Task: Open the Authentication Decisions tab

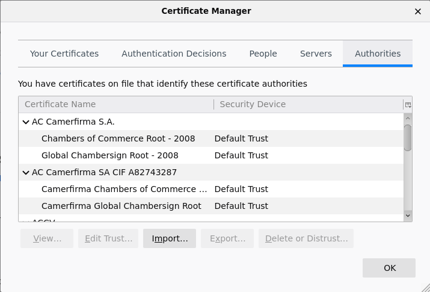Action: point(174,54)
